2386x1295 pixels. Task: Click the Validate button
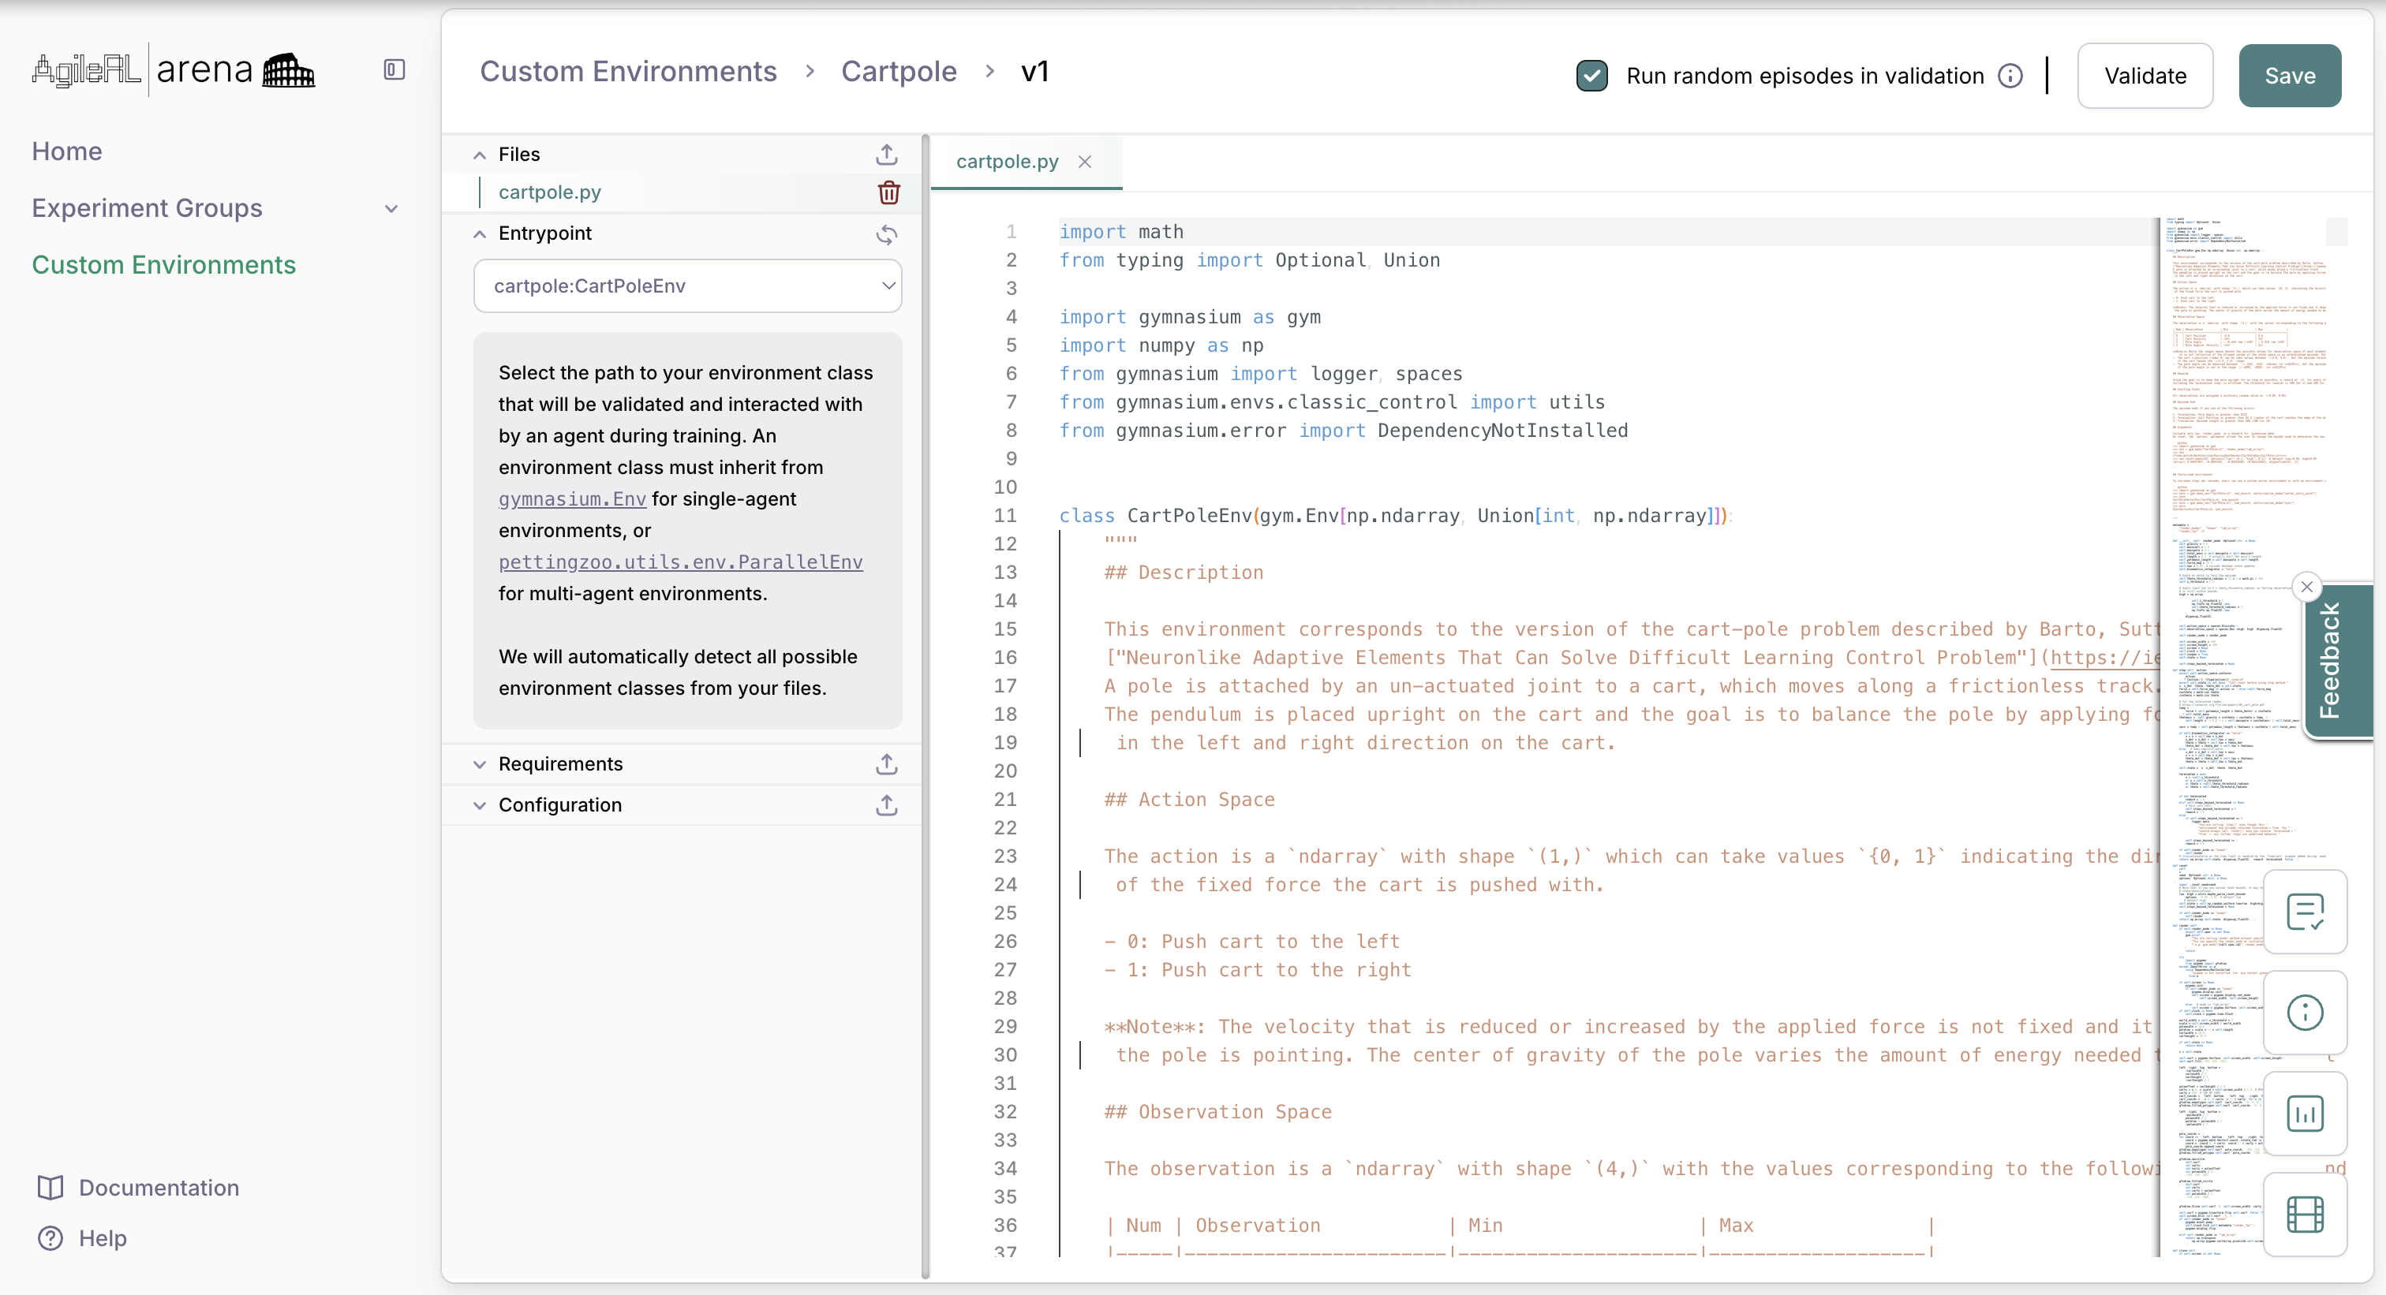click(x=2145, y=75)
